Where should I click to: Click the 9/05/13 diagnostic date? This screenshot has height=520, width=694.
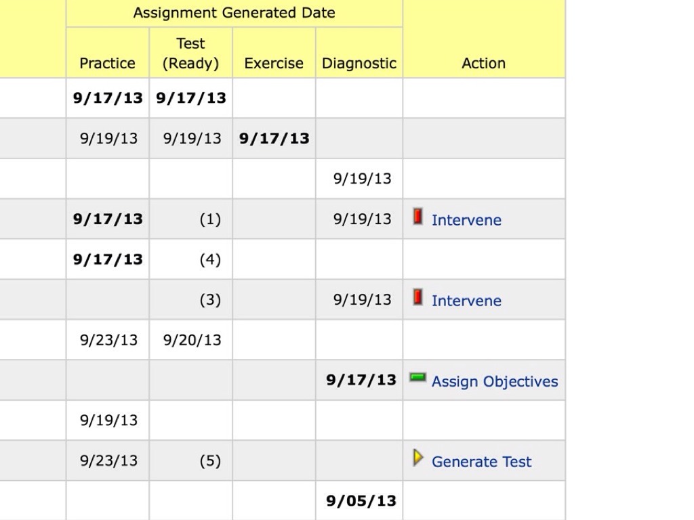[361, 501]
